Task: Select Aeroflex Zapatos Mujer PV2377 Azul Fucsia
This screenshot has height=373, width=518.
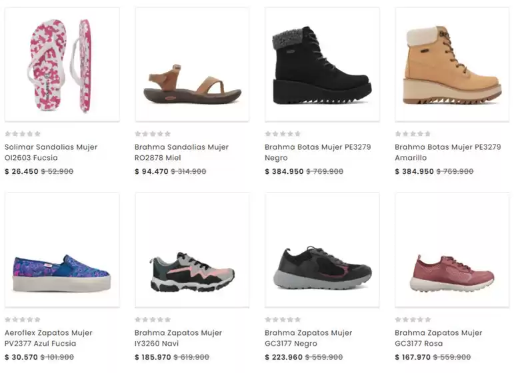Action: tap(49, 338)
